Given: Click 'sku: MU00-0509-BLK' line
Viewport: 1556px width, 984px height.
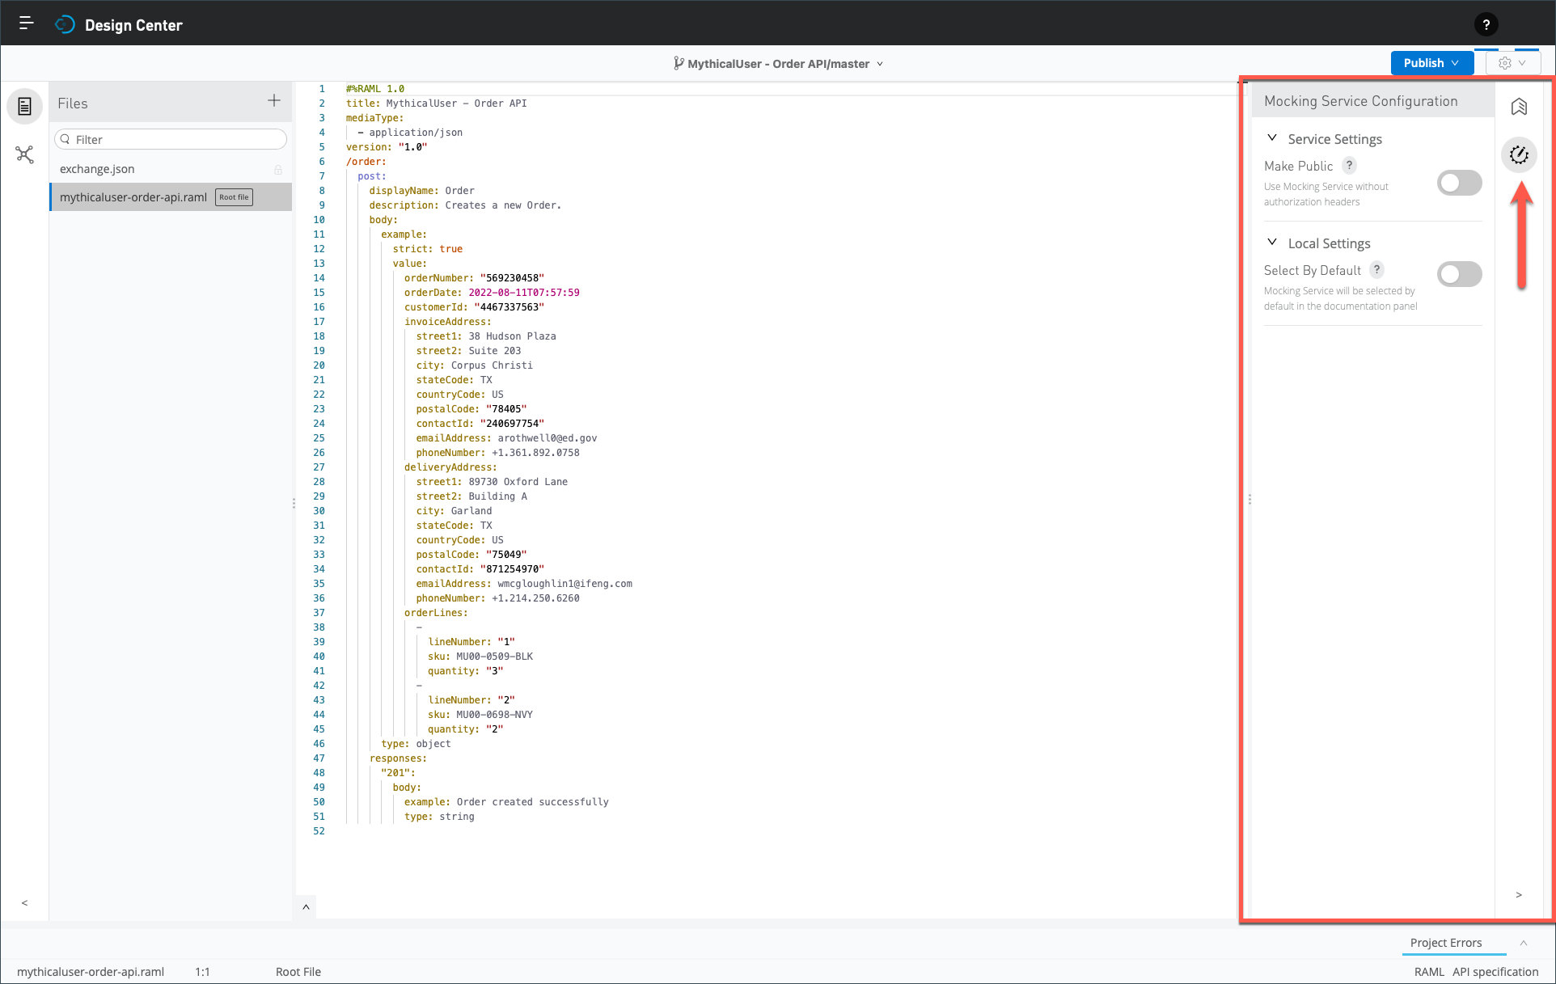Looking at the screenshot, I should click(x=480, y=657).
